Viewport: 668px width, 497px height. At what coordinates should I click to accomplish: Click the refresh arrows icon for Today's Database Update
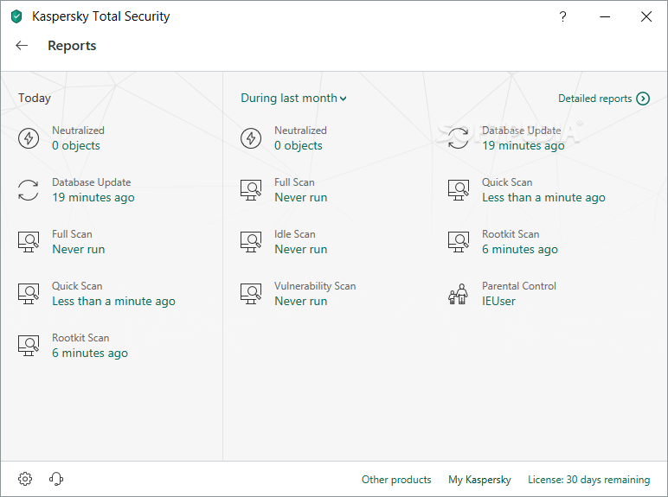point(29,190)
